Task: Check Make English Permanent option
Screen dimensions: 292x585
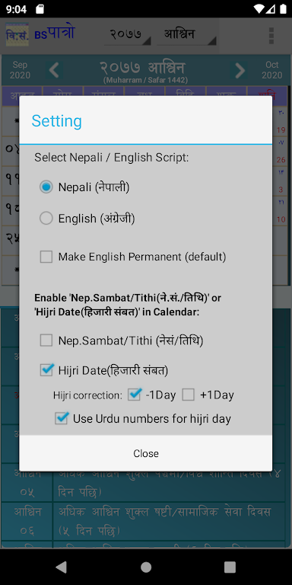Action: (x=46, y=257)
